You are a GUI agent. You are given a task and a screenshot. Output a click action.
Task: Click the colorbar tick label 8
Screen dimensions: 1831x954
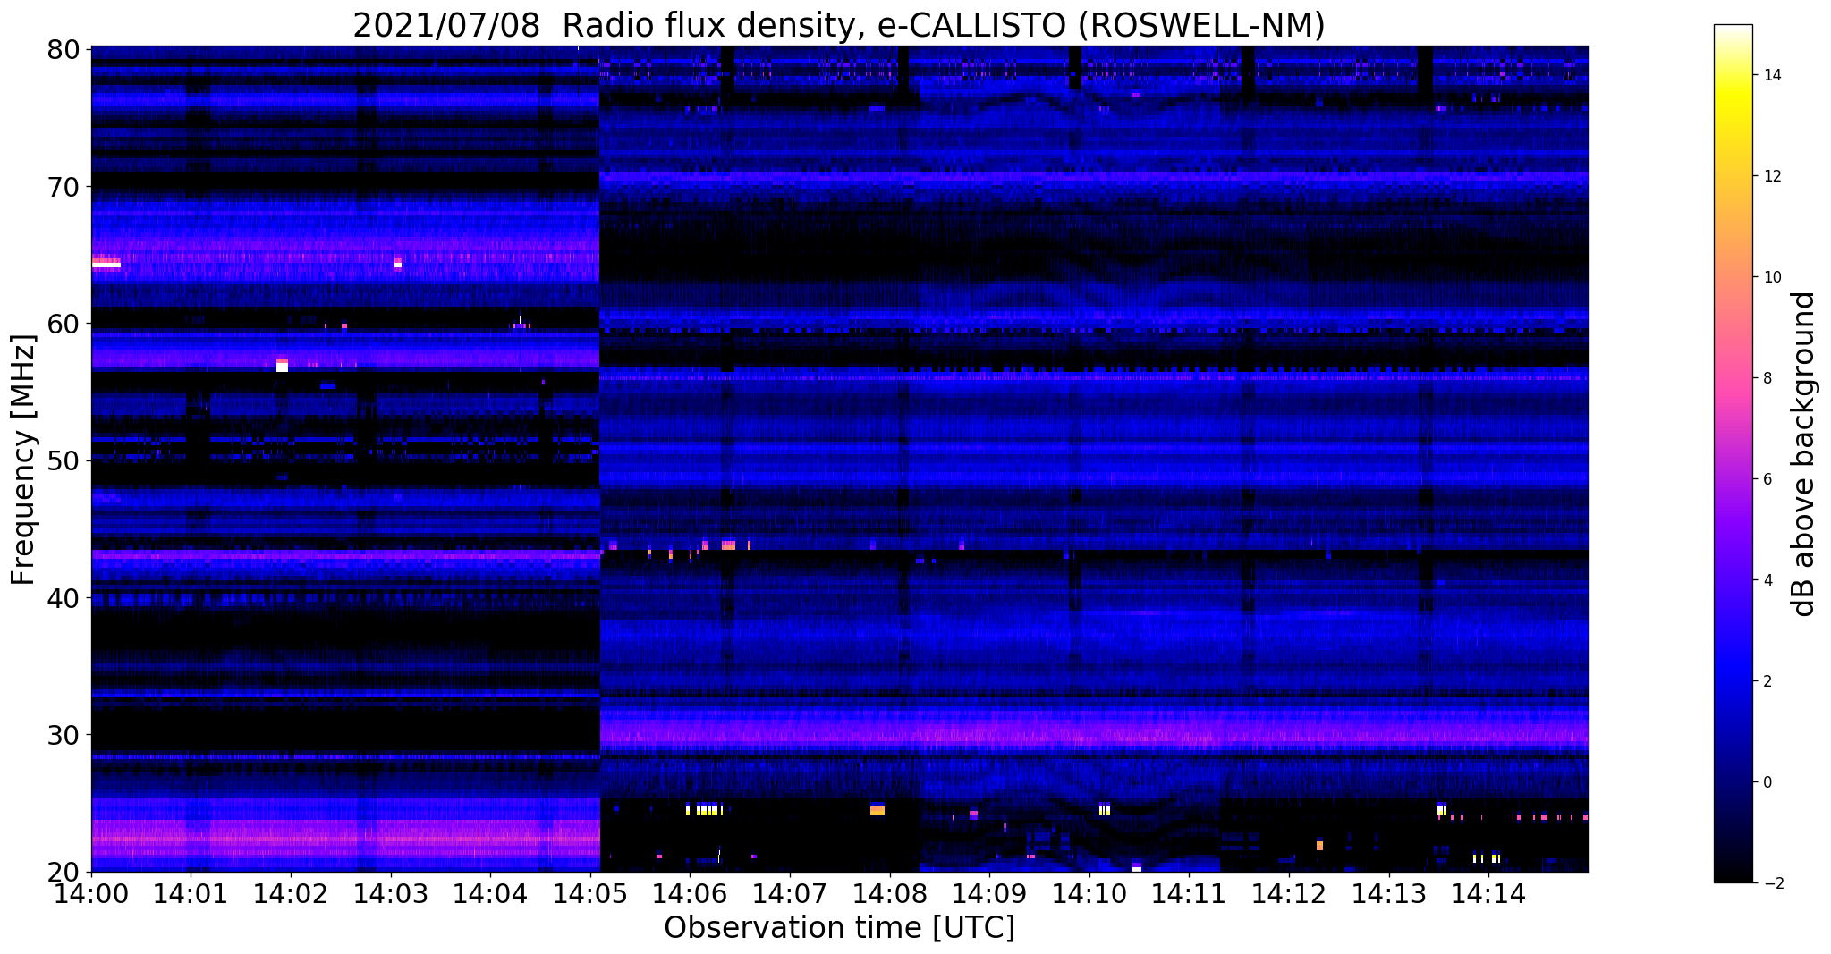pos(1766,378)
